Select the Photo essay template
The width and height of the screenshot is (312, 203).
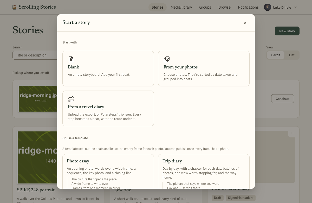[x=108, y=171]
